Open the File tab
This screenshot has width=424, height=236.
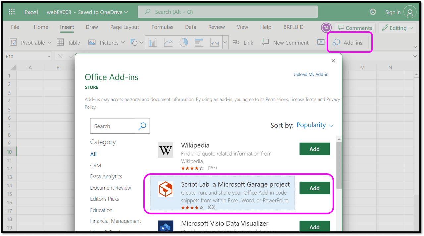[15, 27]
